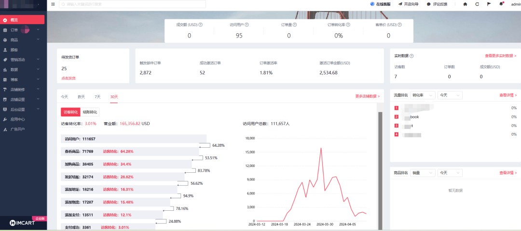Click the IMCART logo
521x231 pixels.
click(x=22, y=222)
